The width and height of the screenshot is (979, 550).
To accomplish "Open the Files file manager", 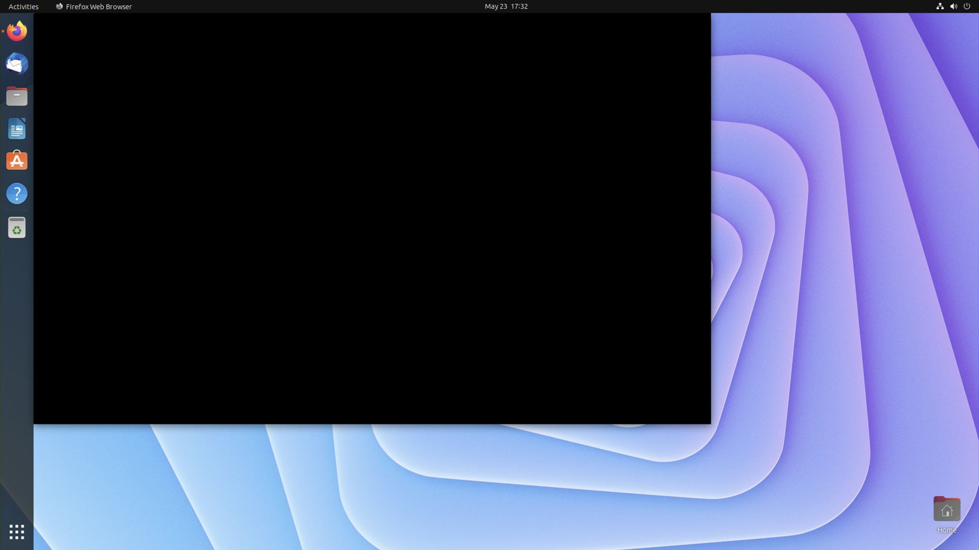I will [16, 96].
